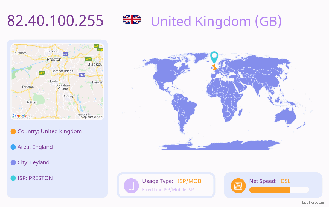Click Chorley label on the map
The height and width of the screenshot is (207, 329).
click(68, 96)
